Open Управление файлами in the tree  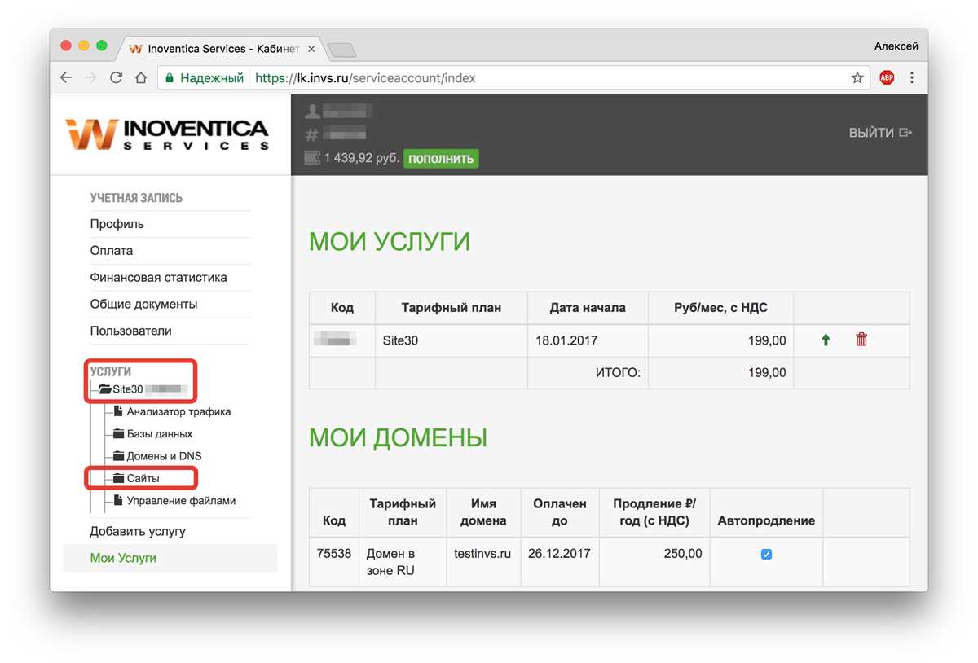[181, 500]
